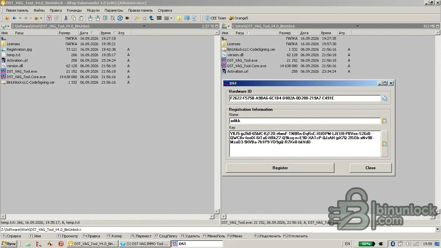Click the parent directory (up folder) toolbar icon
Screen dimensions: 441x248
pyautogui.click(x=7, y=18)
